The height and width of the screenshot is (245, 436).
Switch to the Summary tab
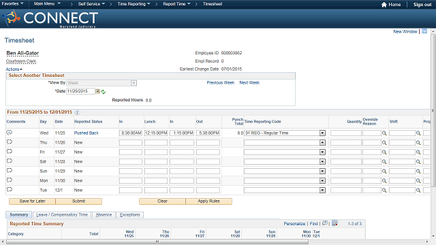pos(19,215)
